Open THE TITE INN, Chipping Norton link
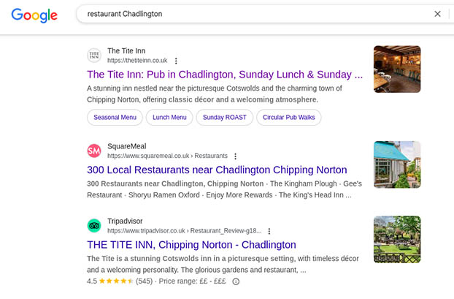 point(191,244)
